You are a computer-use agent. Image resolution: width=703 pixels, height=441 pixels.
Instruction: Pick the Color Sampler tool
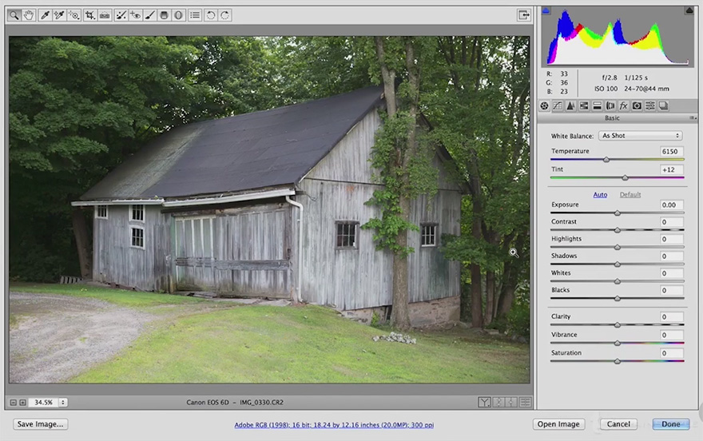(x=59, y=15)
